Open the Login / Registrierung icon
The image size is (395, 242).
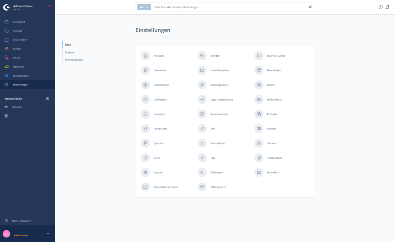coord(202,99)
